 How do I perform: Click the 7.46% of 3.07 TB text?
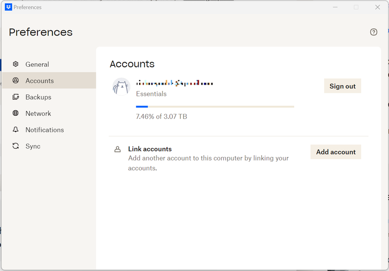pyautogui.click(x=161, y=117)
